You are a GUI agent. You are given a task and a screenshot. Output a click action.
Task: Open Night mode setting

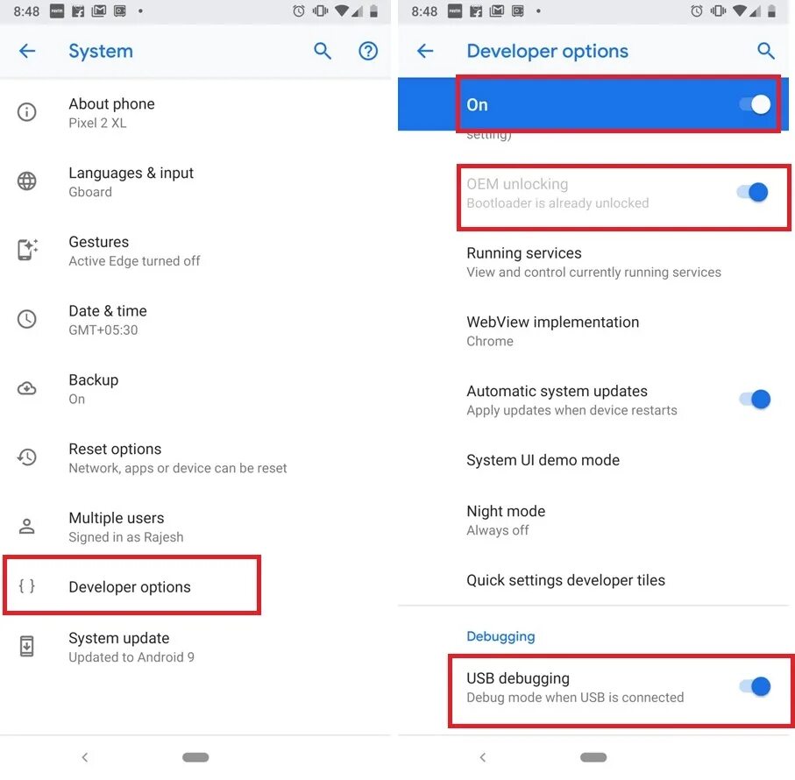(593, 520)
